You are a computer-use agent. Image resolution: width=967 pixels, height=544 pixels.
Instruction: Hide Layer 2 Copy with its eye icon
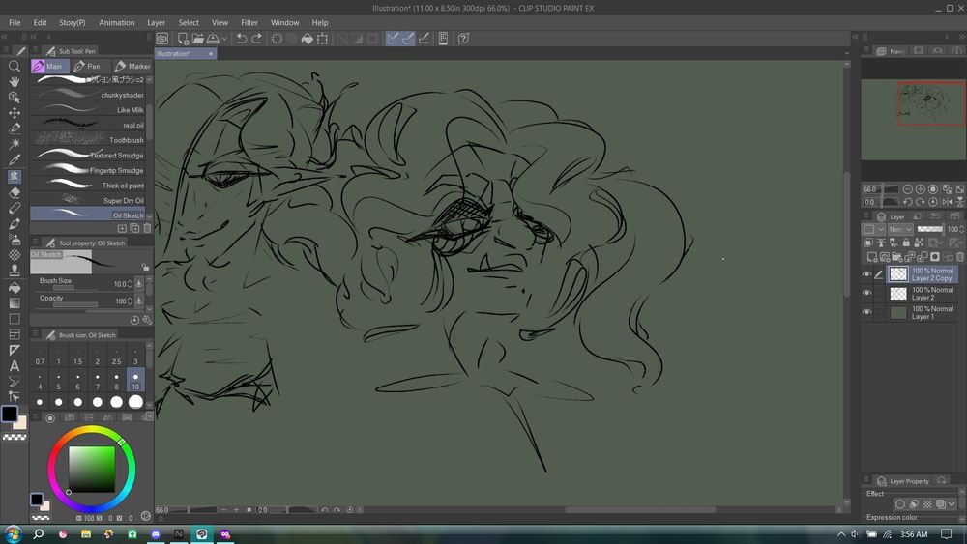(x=866, y=274)
